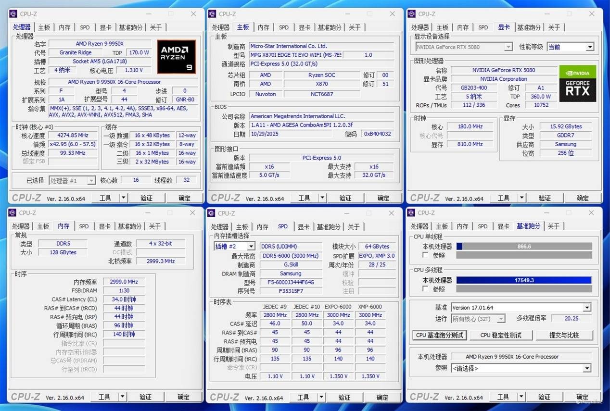Open 工具 dropdown arrow in graphics window
This screenshot has height=411, width=610.
click(x=521, y=198)
